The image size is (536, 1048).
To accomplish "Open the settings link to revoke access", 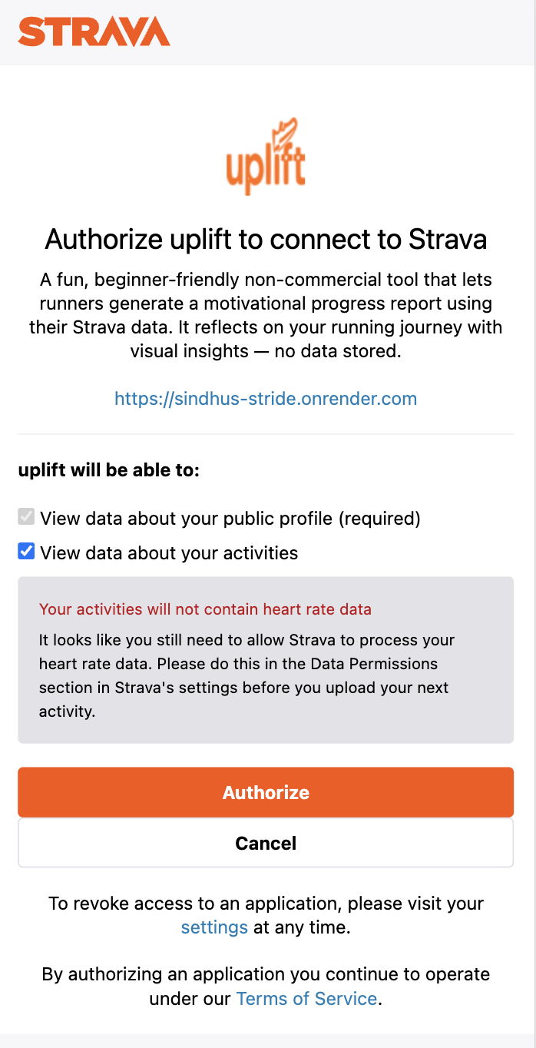I will click(214, 927).
